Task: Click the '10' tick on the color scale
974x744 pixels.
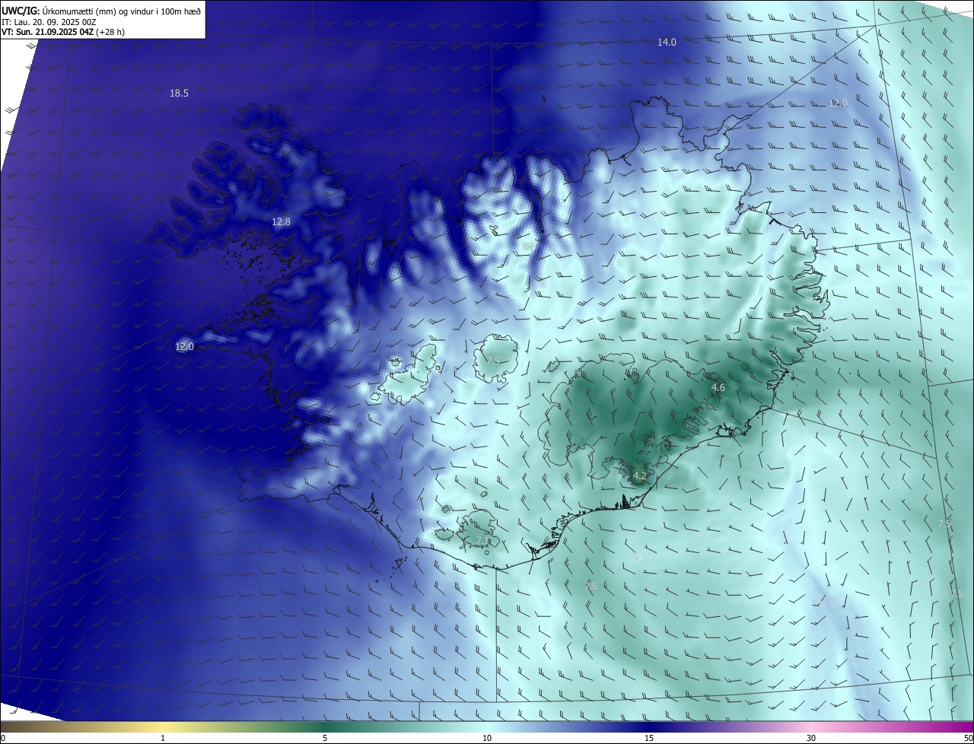Action: [487, 739]
